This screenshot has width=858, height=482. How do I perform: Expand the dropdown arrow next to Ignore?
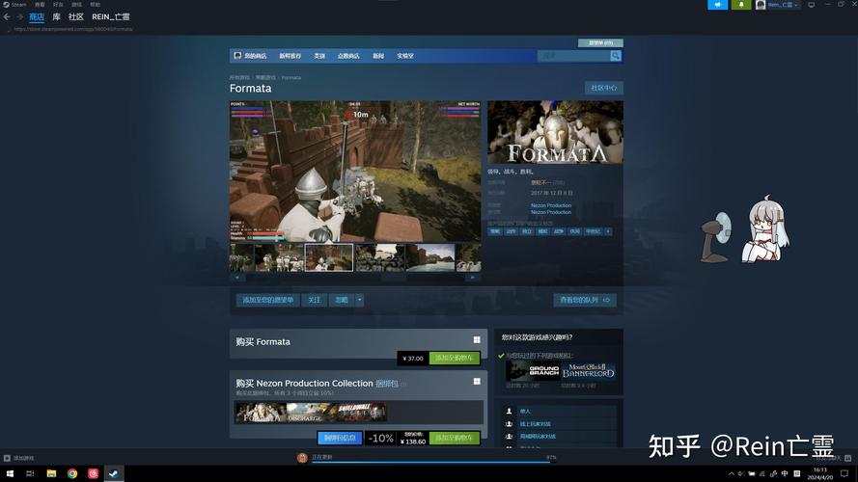359,300
